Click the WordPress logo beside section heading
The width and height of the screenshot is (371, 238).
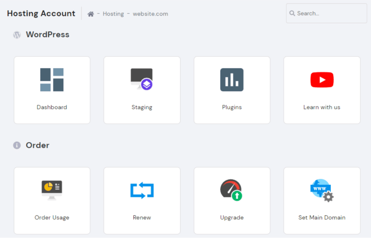pyautogui.click(x=17, y=35)
